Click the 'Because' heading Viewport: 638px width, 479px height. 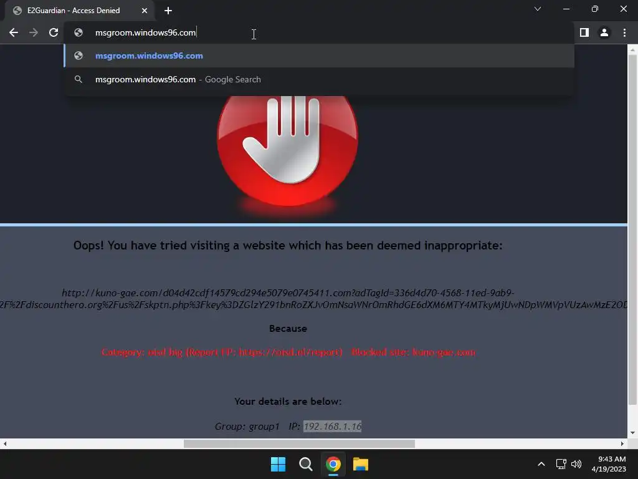click(x=288, y=328)
